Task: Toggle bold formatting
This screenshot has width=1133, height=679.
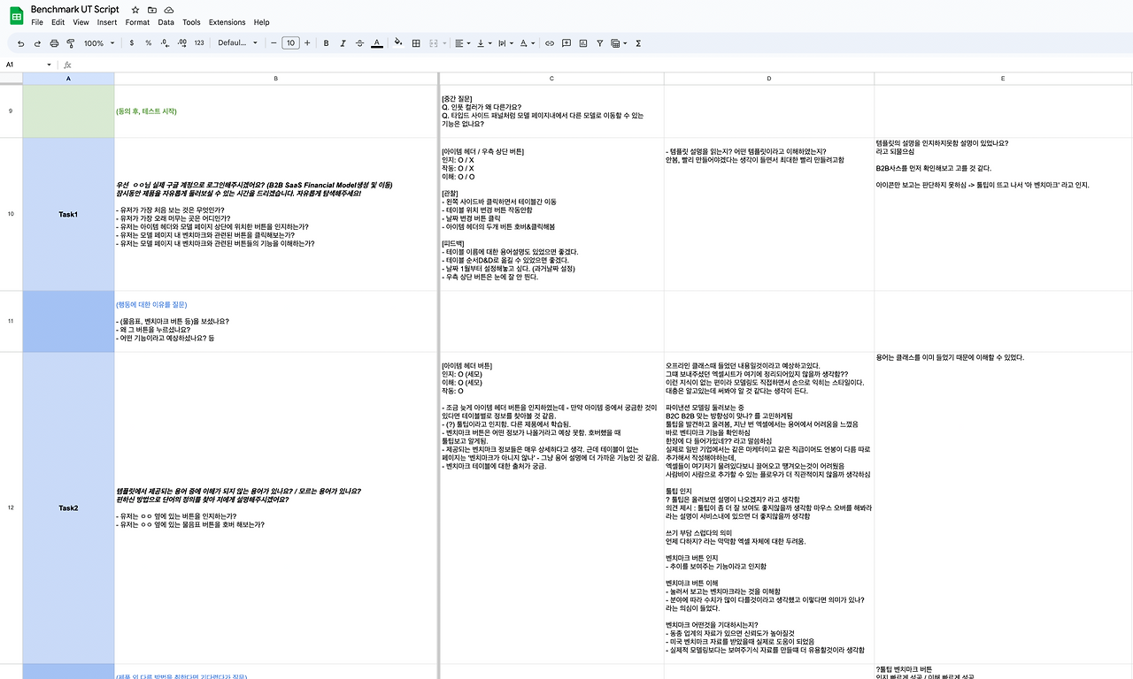Action: (326, 42)
